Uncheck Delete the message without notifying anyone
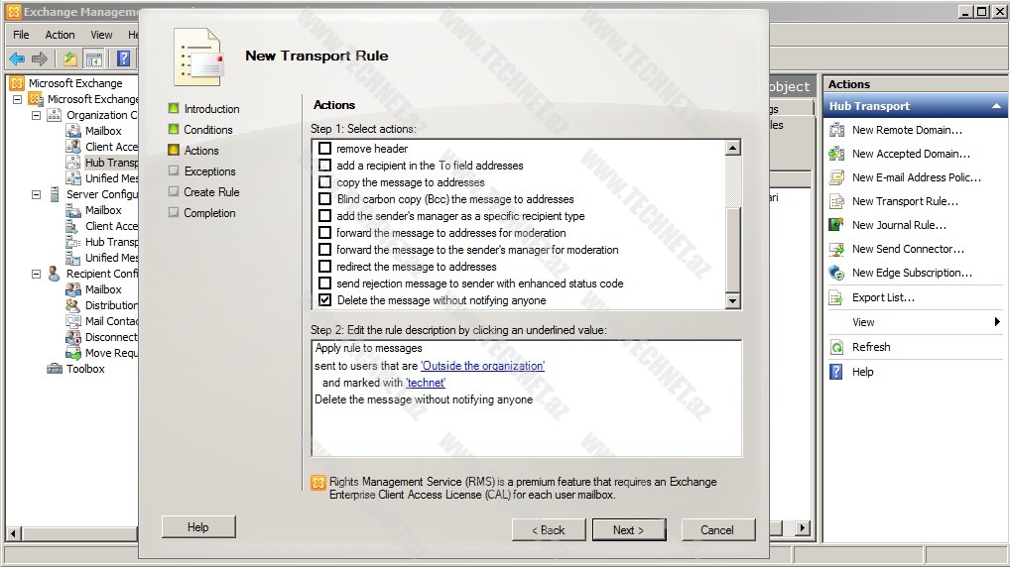Viewport: 1010px width, 567px height. 324,300
